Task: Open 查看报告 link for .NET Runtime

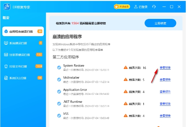Action: (x=165, y=104)
